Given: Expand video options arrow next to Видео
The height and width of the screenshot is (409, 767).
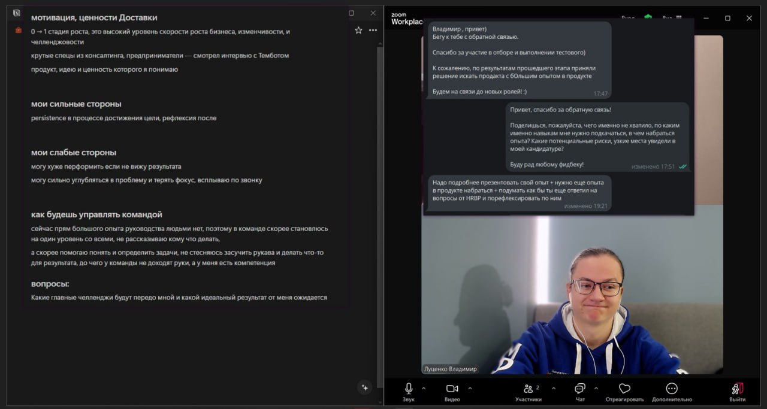Looking at the screenshot, I should (x=470, y=388).
